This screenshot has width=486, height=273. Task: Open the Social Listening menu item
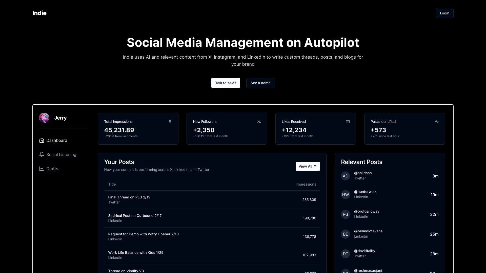point(61,154)
